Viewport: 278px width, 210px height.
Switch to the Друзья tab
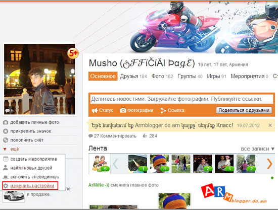tap(133, 77)
